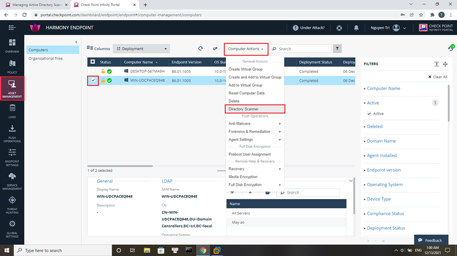Expand the Domain Name filter

coord(381,141)
